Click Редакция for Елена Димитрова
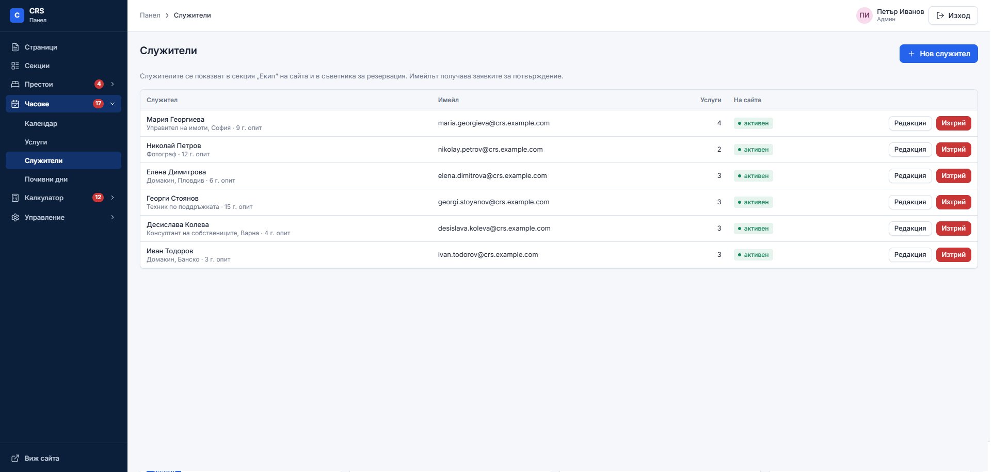 (910, 176)
